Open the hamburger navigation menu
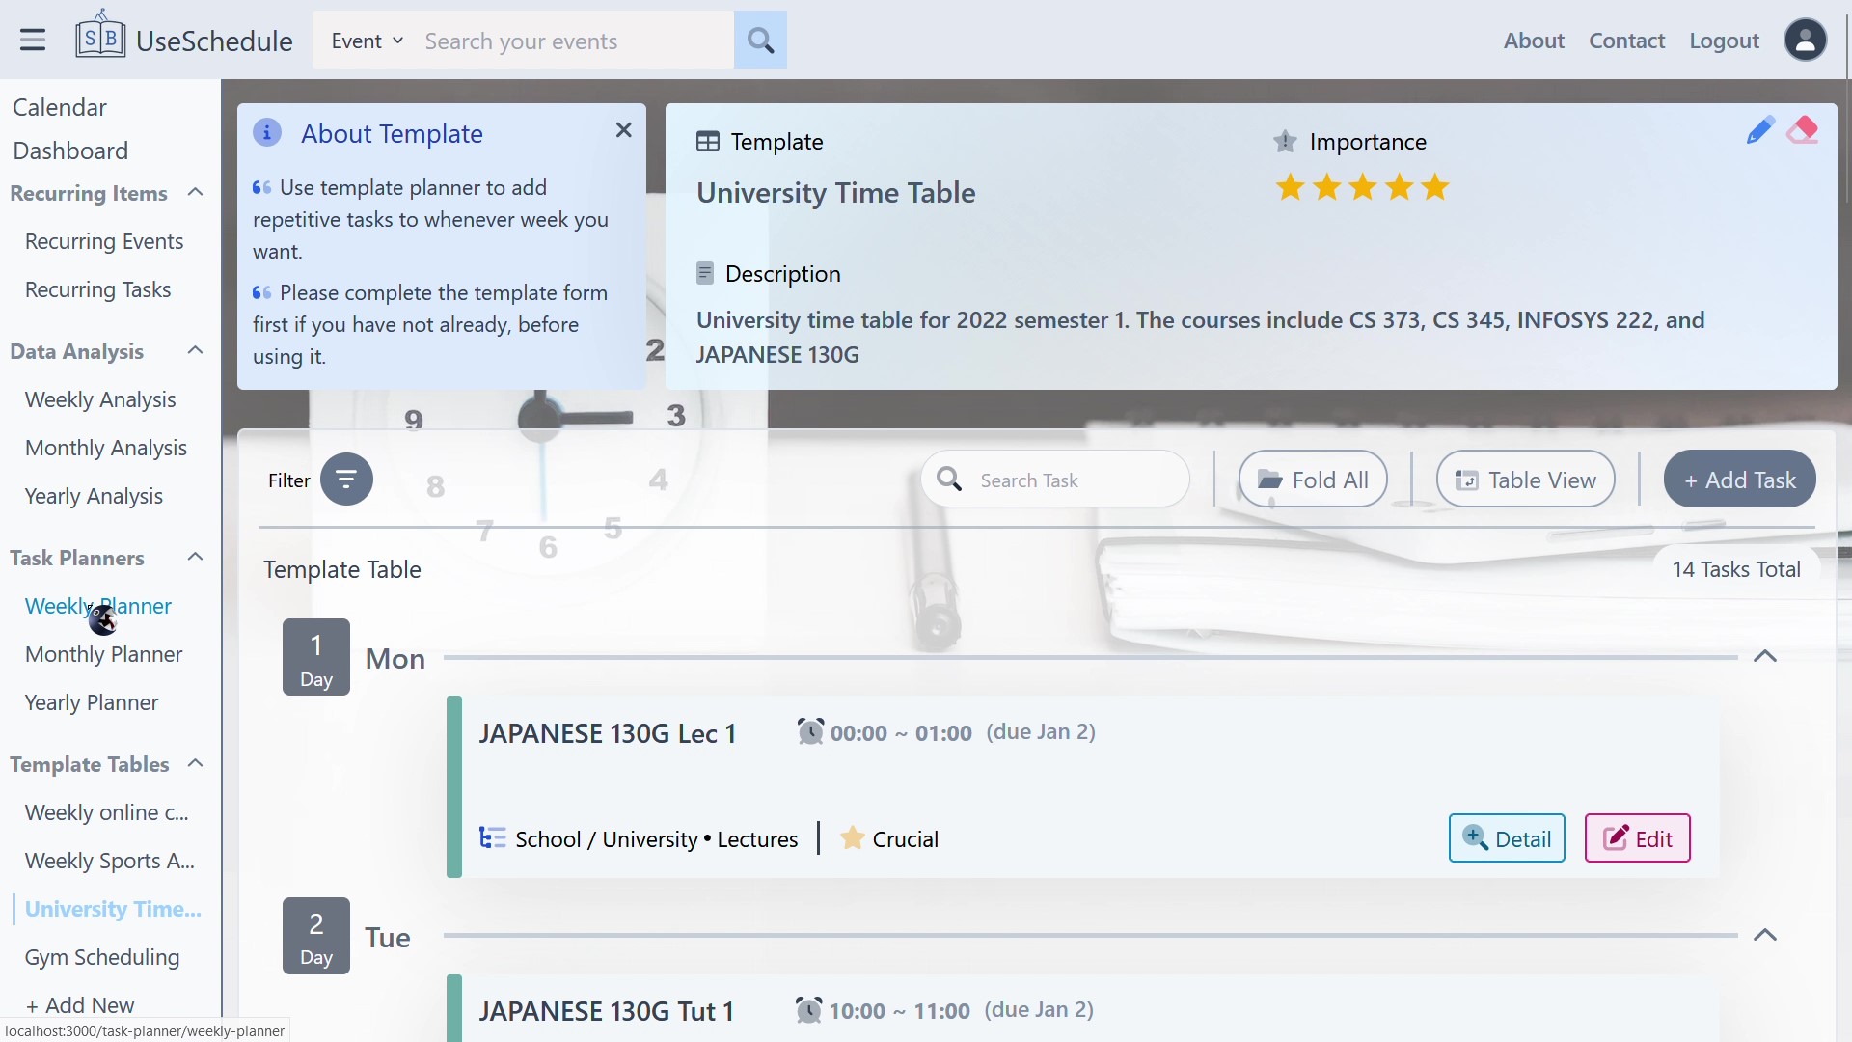 click(x=32, y=40)
